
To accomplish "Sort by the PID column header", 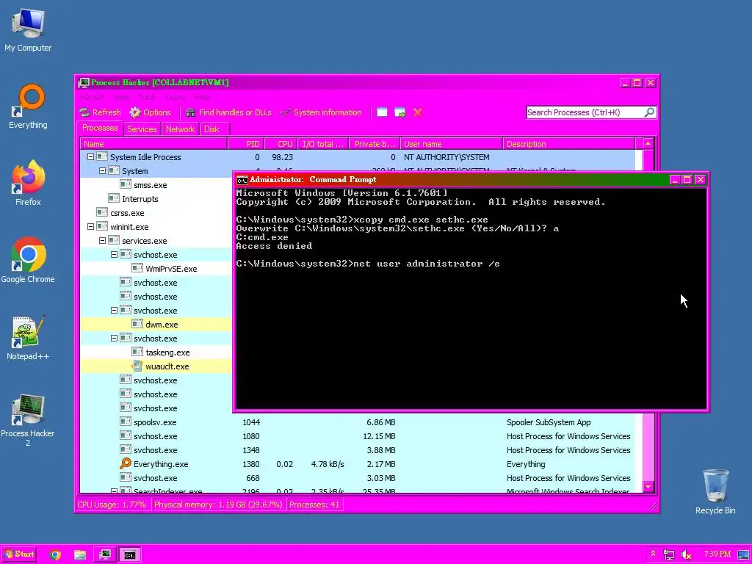I will (245, 144).
